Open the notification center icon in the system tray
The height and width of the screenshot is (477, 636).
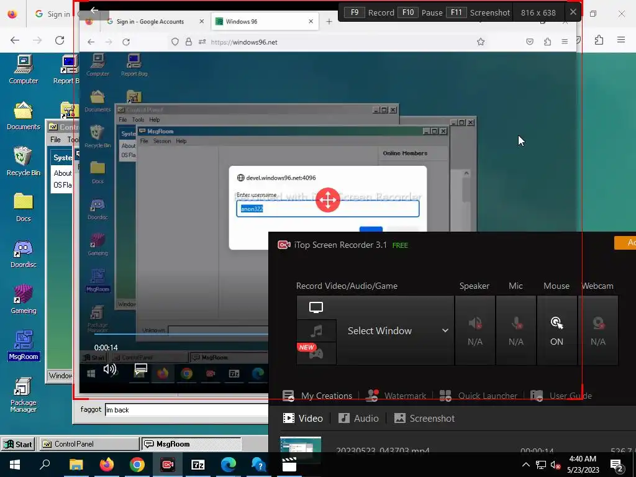(x=617, y=466)
